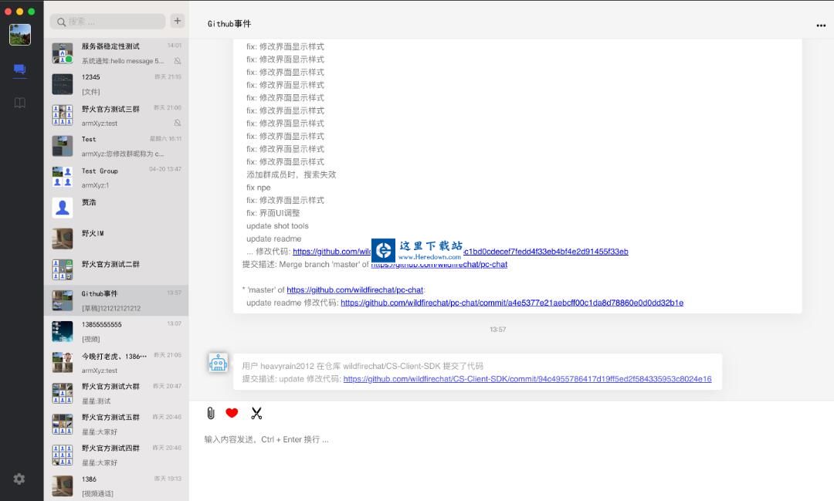Click the paperclip attach file icon

click(x=211, y=413)
